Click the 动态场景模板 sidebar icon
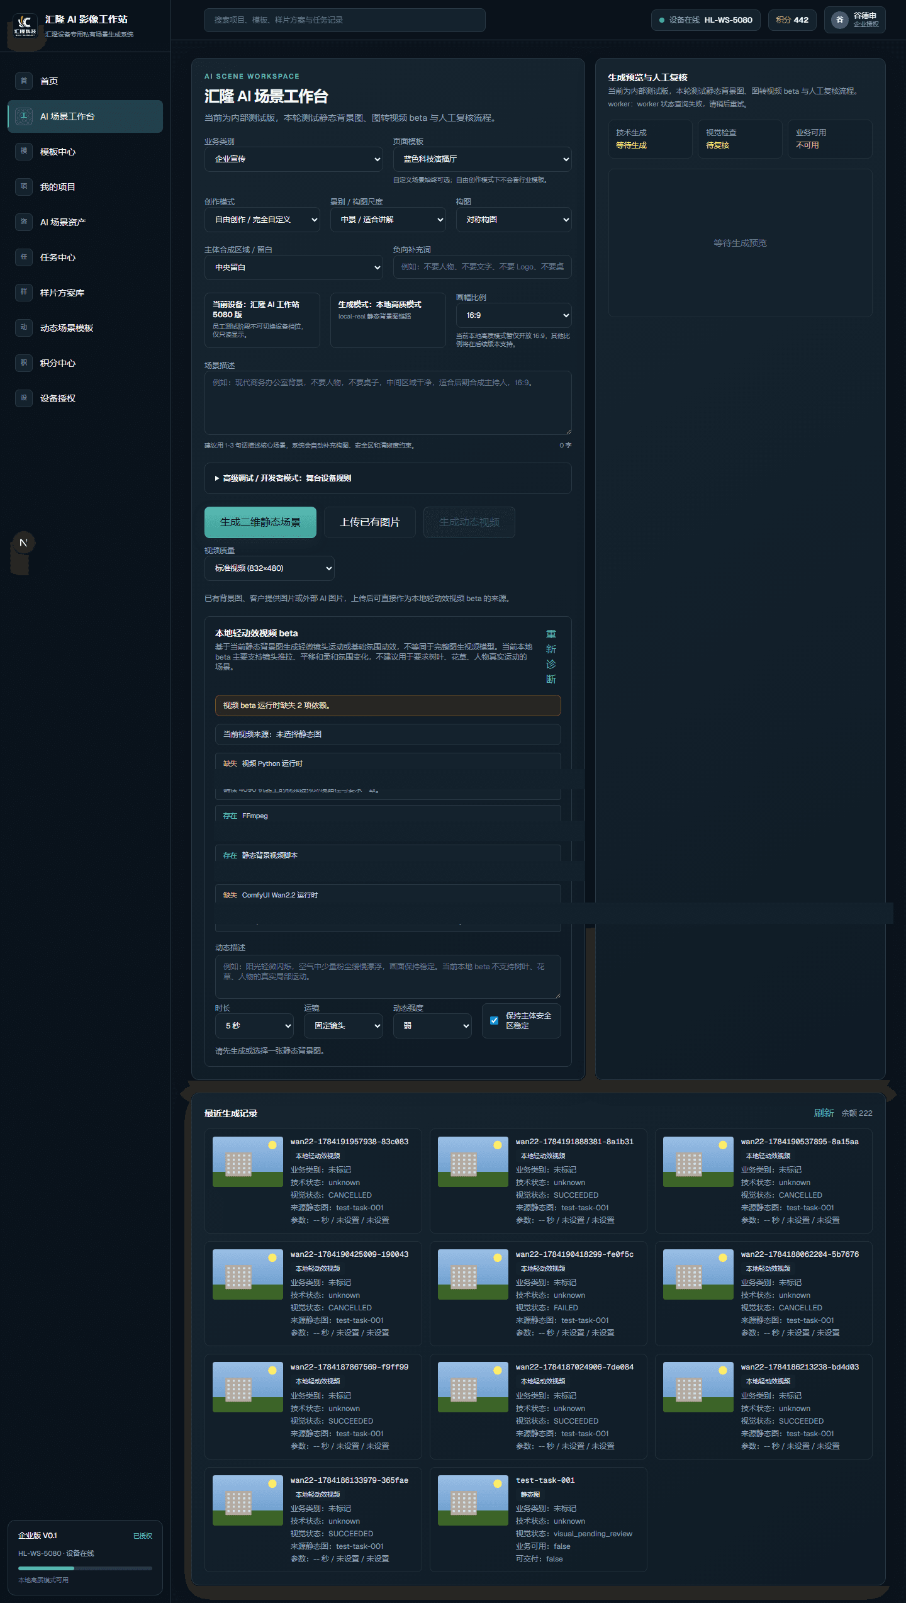 coord(24,327)
